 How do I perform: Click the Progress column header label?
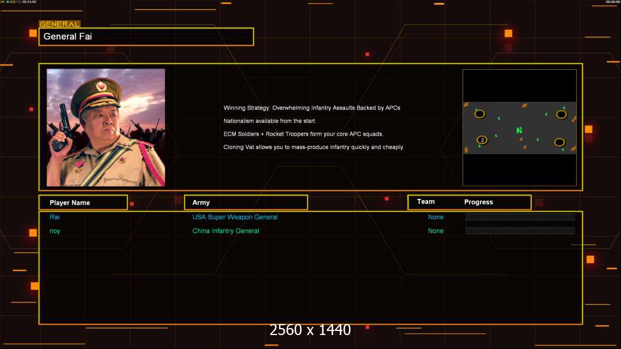pos(478,202)
